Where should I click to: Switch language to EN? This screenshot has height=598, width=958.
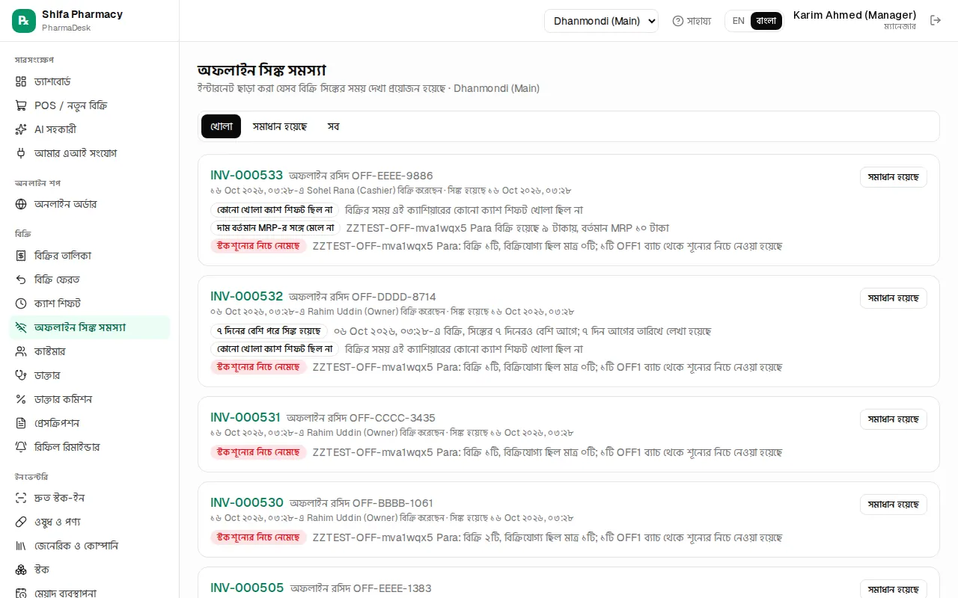[x=738, y=21]
